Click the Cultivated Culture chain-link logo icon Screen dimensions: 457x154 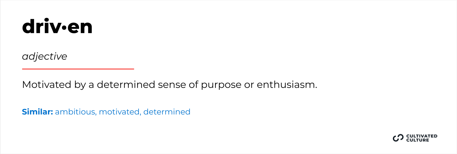coord(398,138)
